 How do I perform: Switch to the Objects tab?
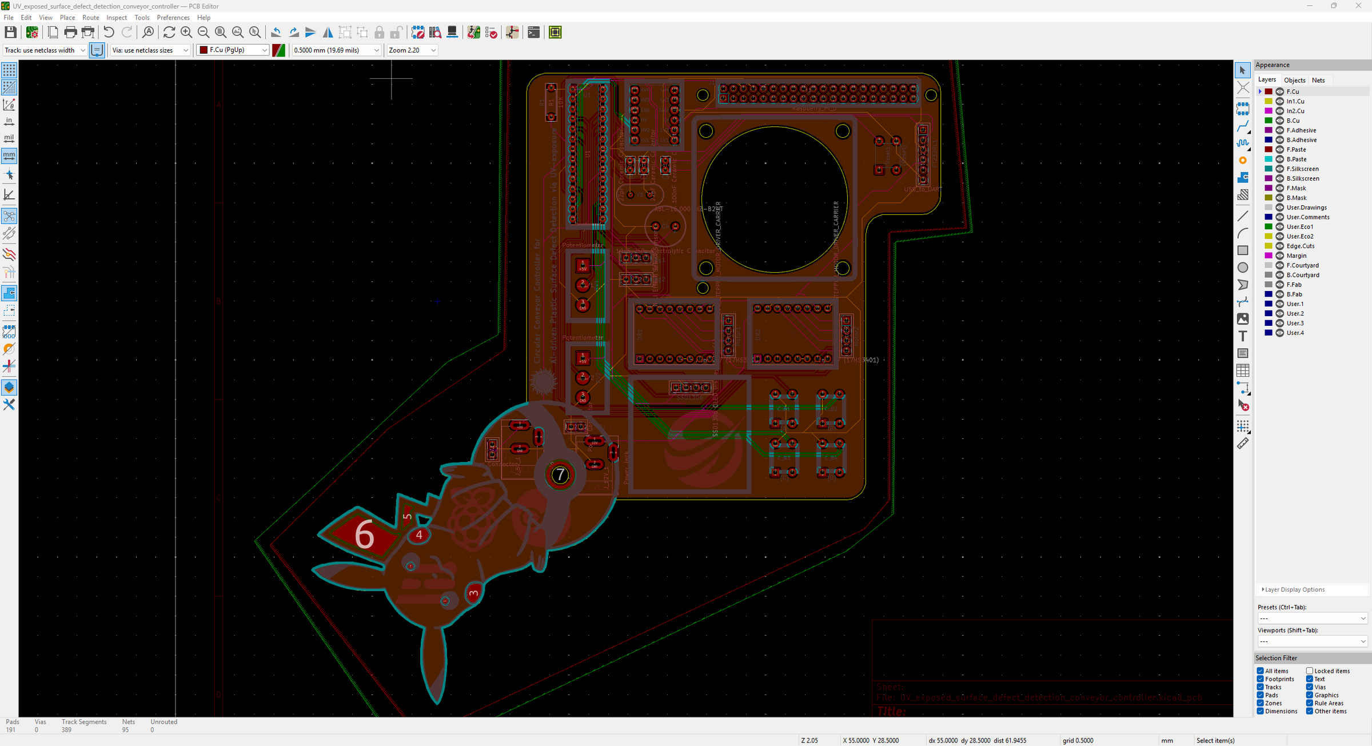pos(1294,81)
